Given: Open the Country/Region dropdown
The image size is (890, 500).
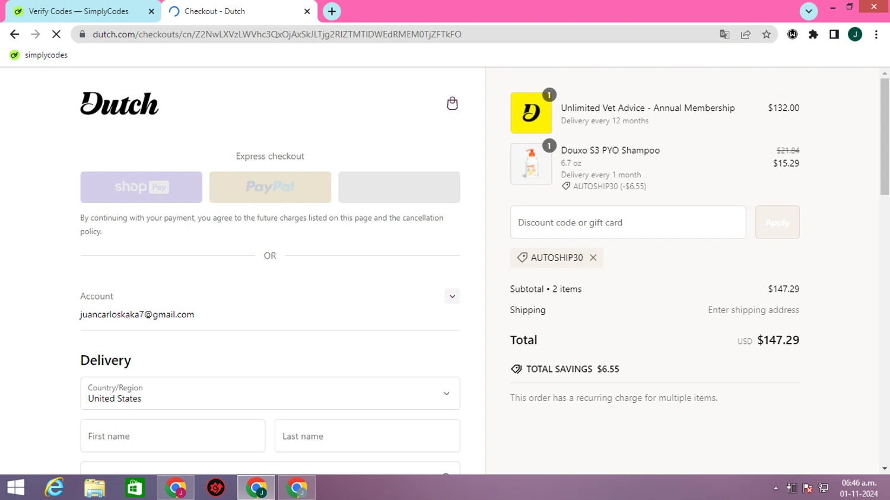Looking at the screenshot, I should coord(270,393).
